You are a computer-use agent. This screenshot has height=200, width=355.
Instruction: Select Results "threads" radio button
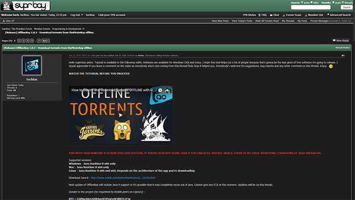(343, 2)
